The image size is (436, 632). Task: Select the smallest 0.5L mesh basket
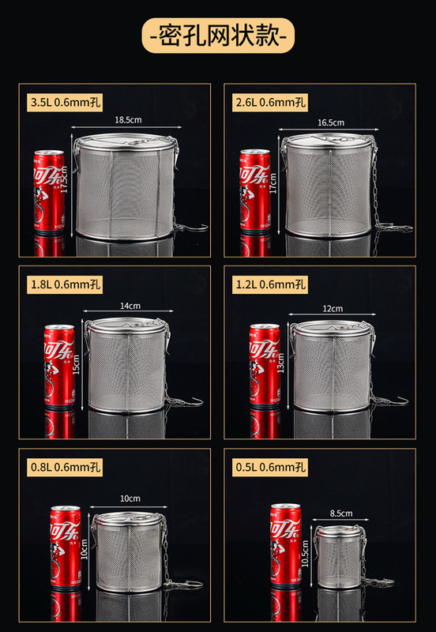(x=340, y=557)
